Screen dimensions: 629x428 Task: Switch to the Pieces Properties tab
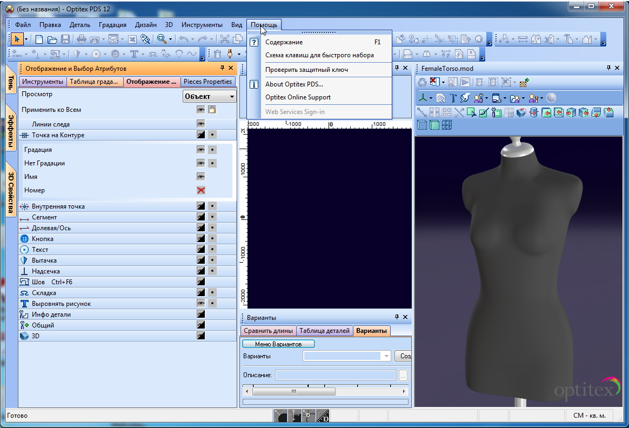pos(208,82)
